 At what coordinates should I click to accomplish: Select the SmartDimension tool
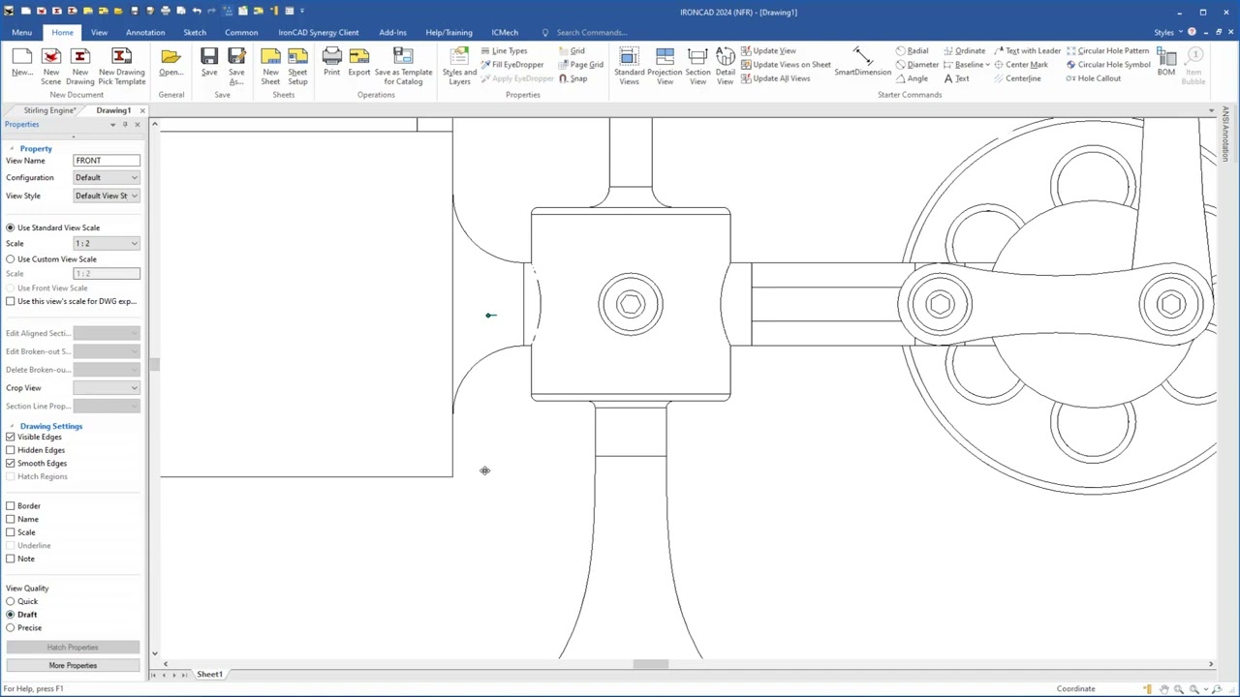click(862, 63)
